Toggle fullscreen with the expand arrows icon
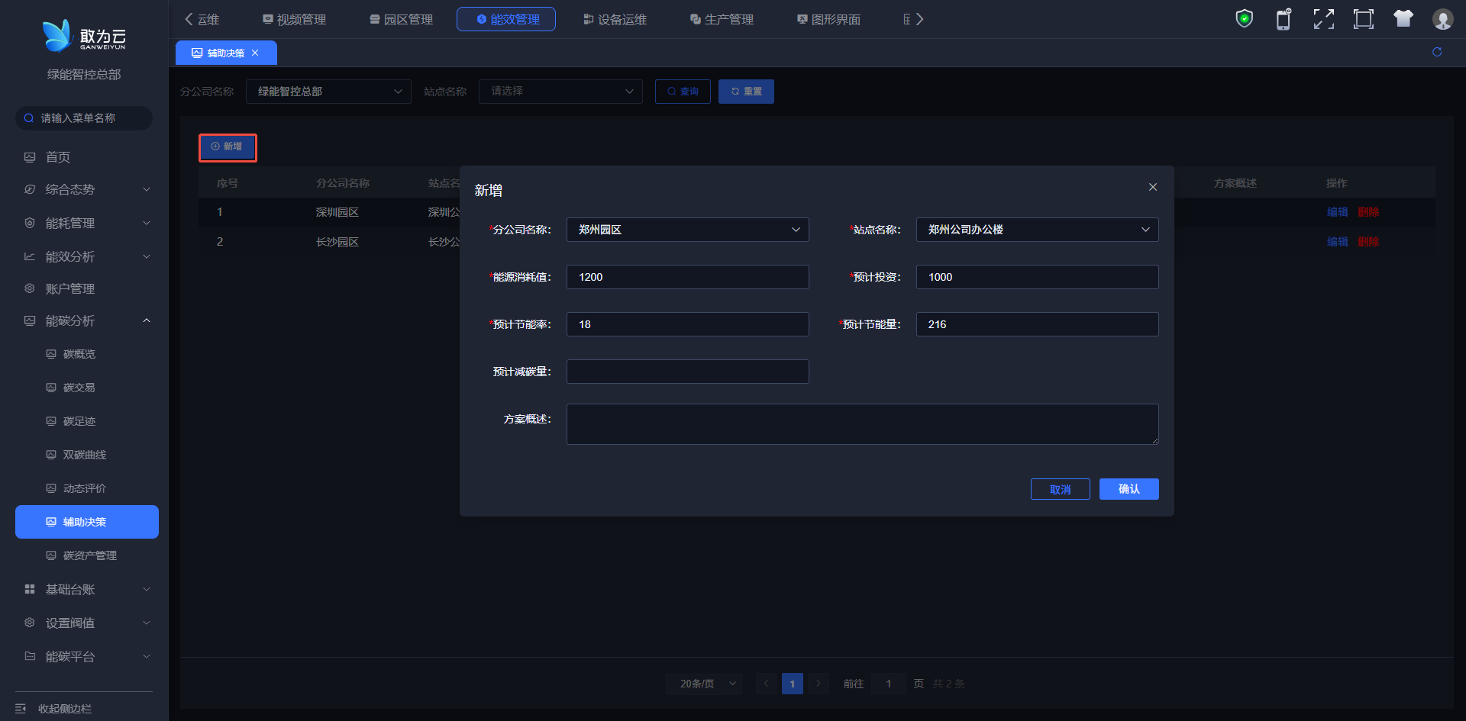 point(1323,19)
